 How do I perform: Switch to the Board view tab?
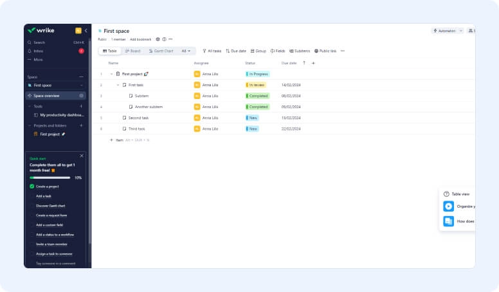[x=133, y=51]
